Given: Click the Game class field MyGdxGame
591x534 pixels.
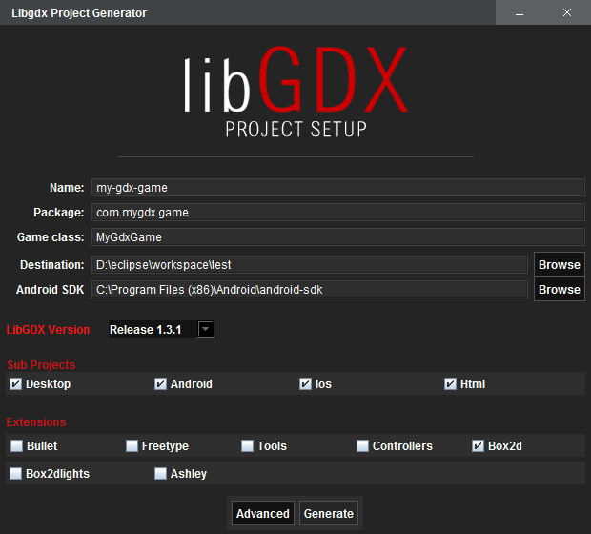Looking at the screenshot, I should tap(337, 236).
